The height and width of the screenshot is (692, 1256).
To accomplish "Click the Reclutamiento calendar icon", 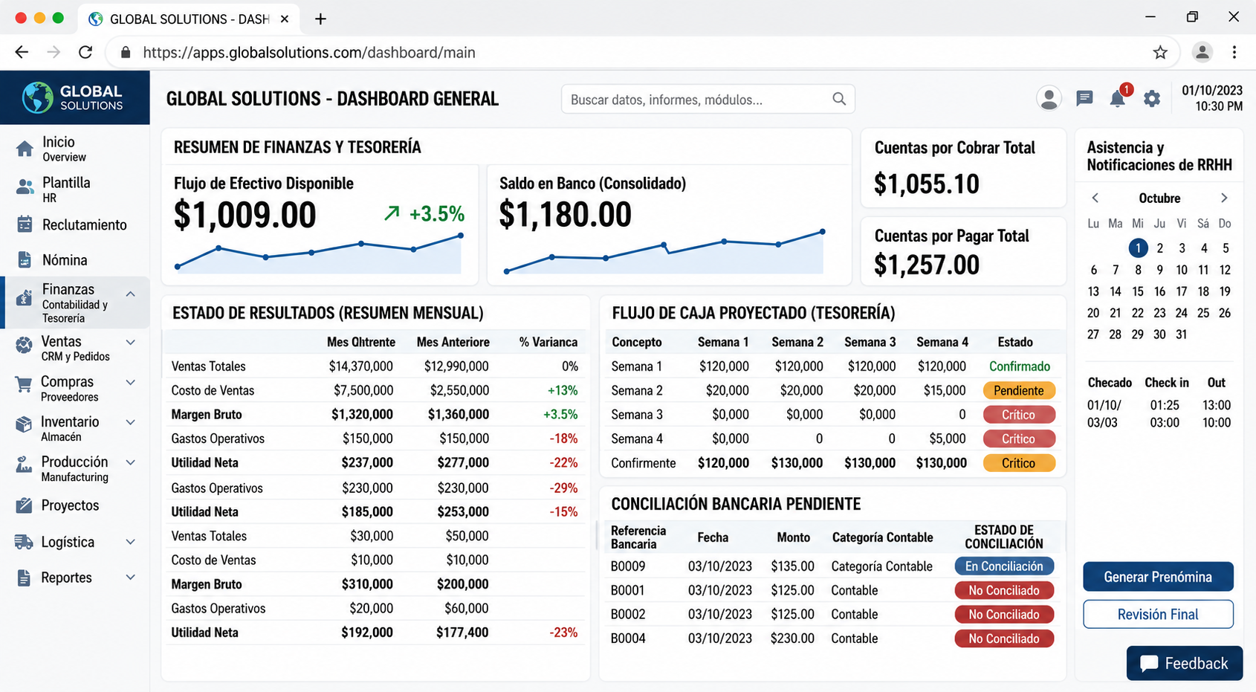I will click(x=25, y=224).
